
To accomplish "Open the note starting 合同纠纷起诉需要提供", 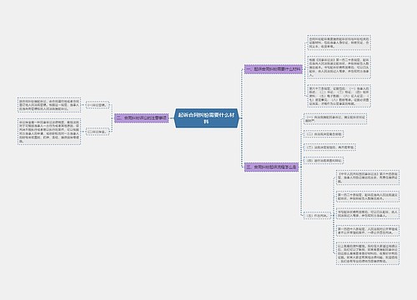I will coord(339,42).
